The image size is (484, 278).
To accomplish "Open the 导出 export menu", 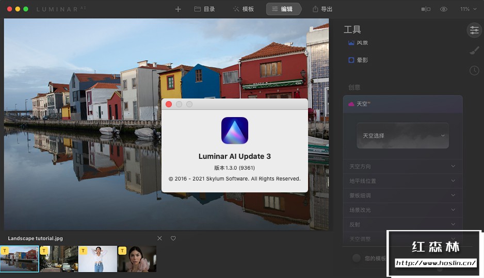I will pyautogui.click(x=322, y=9).
